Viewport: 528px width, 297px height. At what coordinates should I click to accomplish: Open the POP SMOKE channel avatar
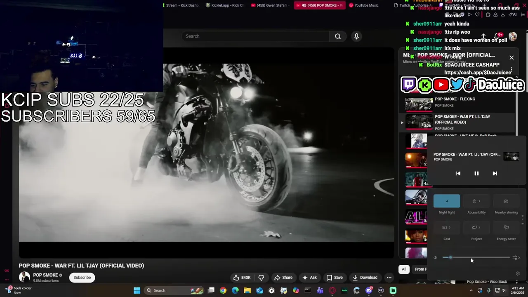tap(24, 277)
